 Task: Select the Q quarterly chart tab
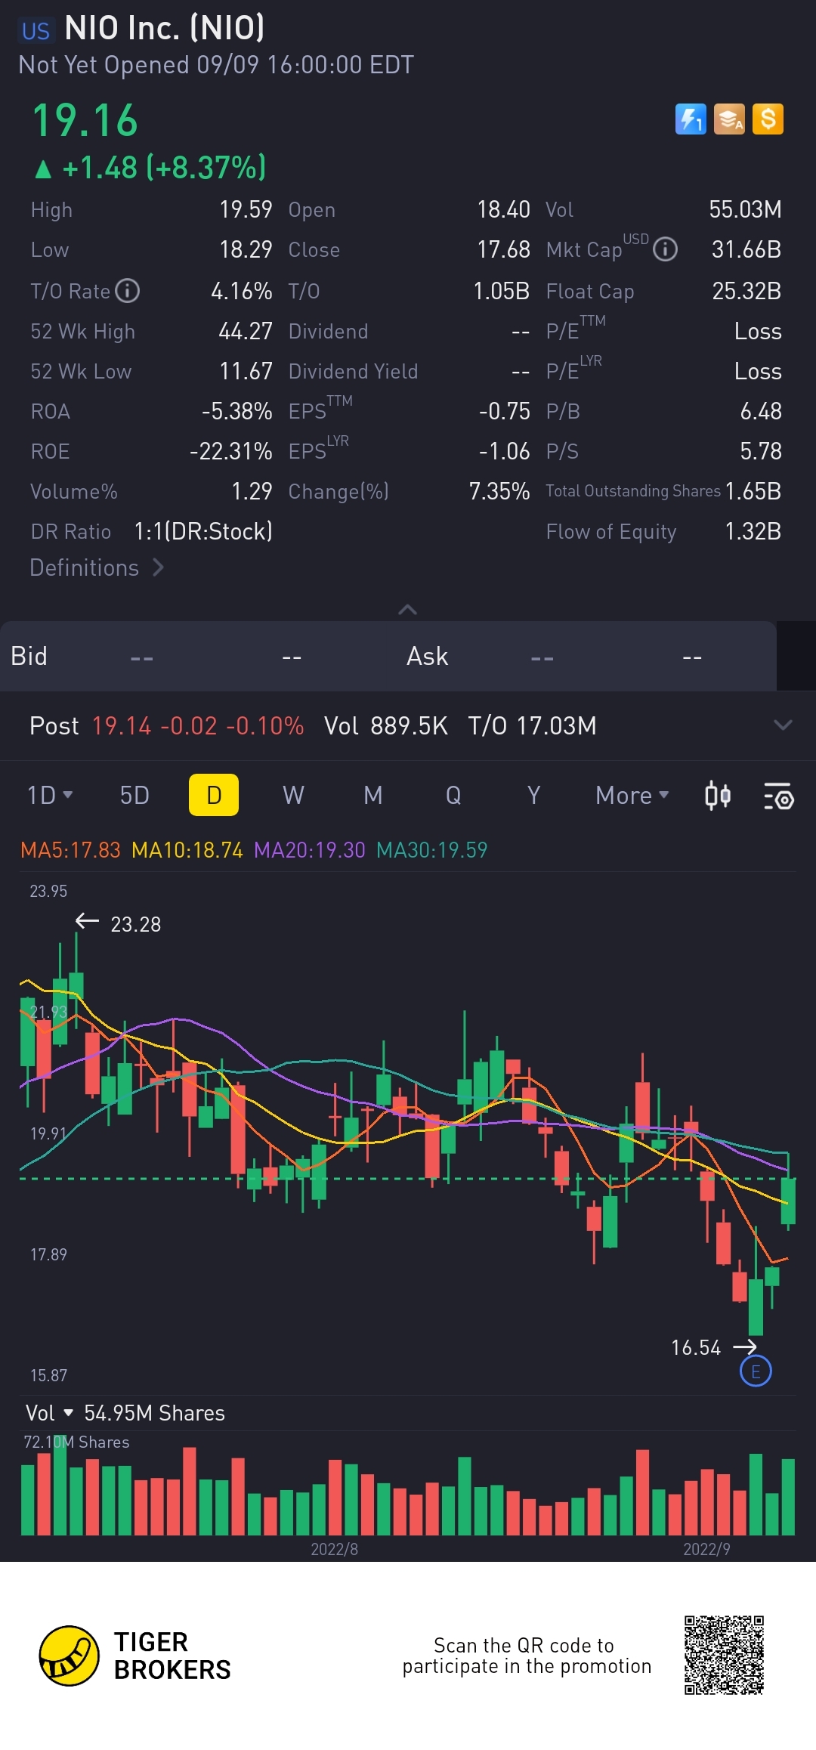[x=453, y=796]
